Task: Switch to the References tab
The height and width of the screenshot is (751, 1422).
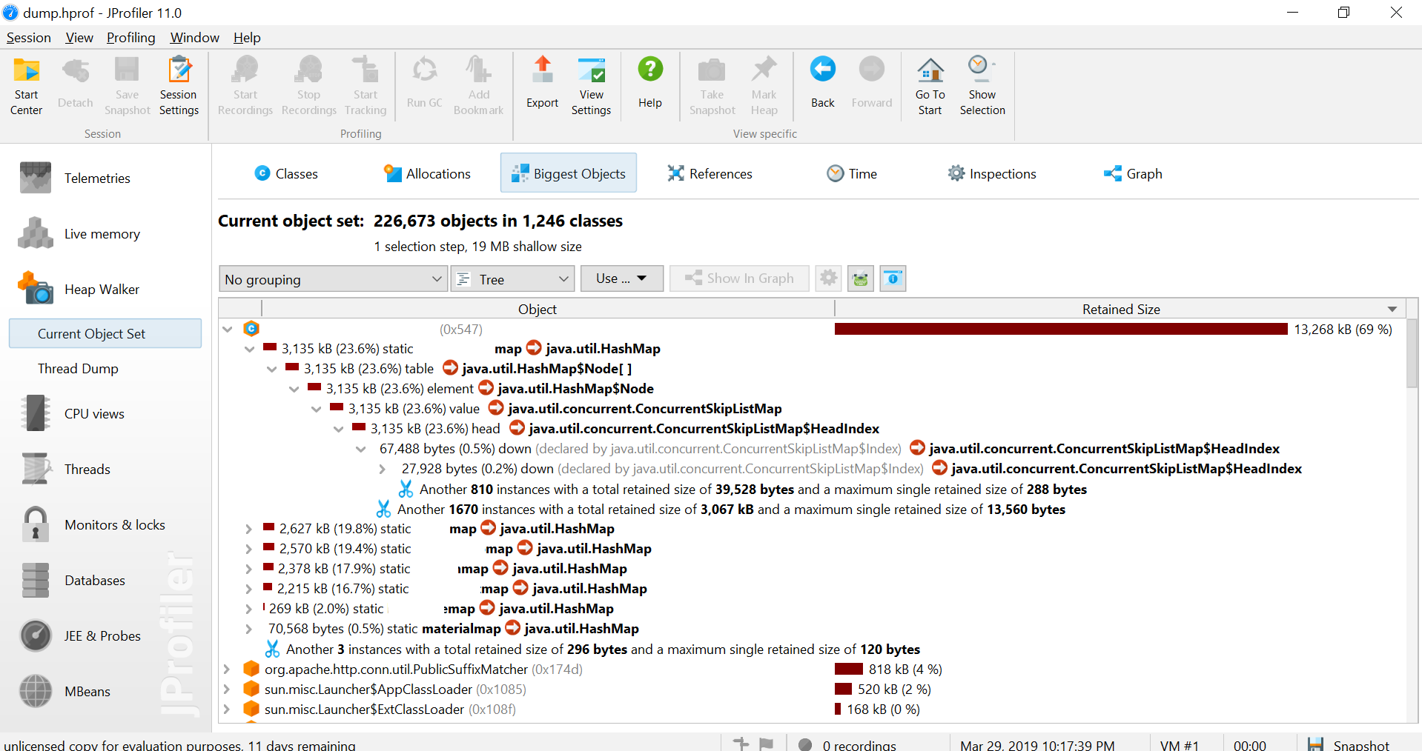Action: pos(710,173)
